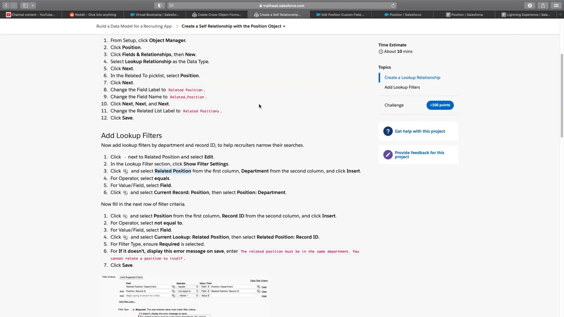The image size is (564, 317).
Task: Click the 'Show Filter Settings' text
Action: click(x=206, y=164)
